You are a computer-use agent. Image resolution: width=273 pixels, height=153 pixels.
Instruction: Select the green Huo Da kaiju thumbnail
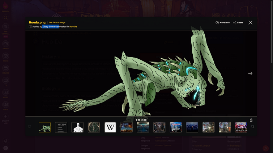click(45, 127)
